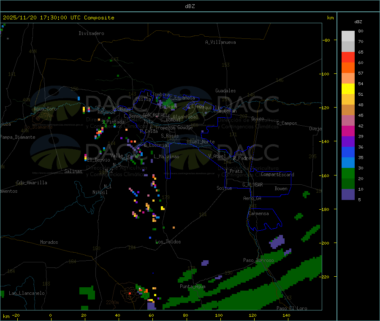Viewport: 380px width, 321px height.
Task: Click the 'Salinas' place label
Action: [x=73, y=171]
